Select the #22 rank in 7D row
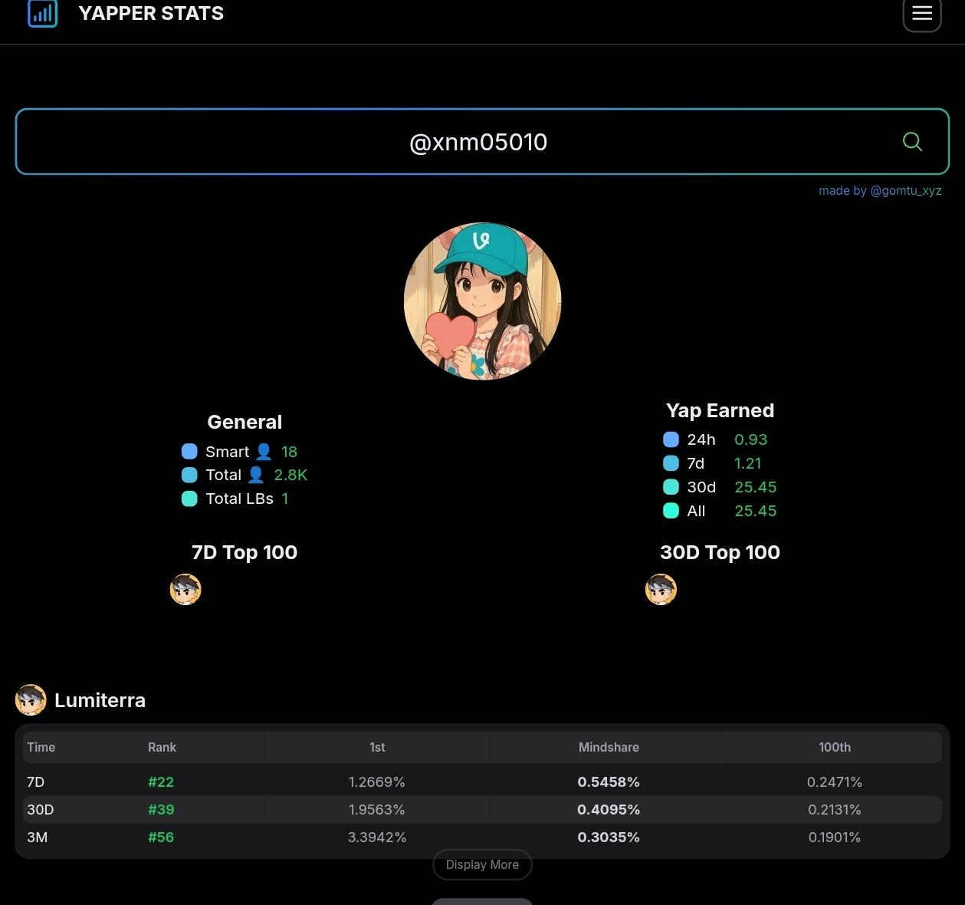The width and height of the screenshot is (965, 905). click(161, 782)
